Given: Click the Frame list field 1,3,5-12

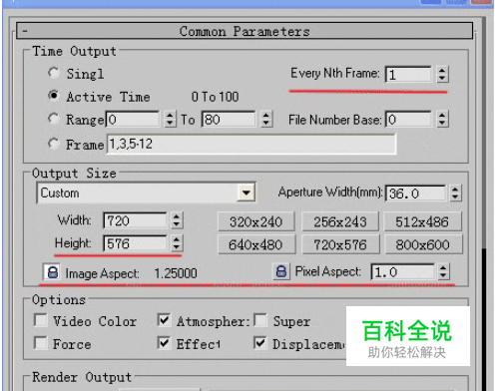Looking at the screenshot, I should 251,144.
